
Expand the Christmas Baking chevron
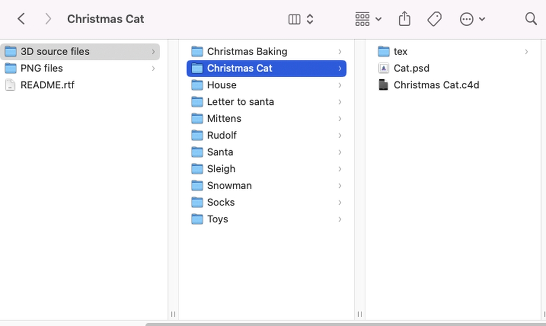tap(340, 51)
